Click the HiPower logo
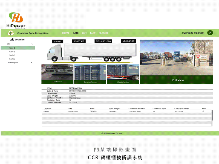The width and height of the screenshot is (219, 164). 16,20
